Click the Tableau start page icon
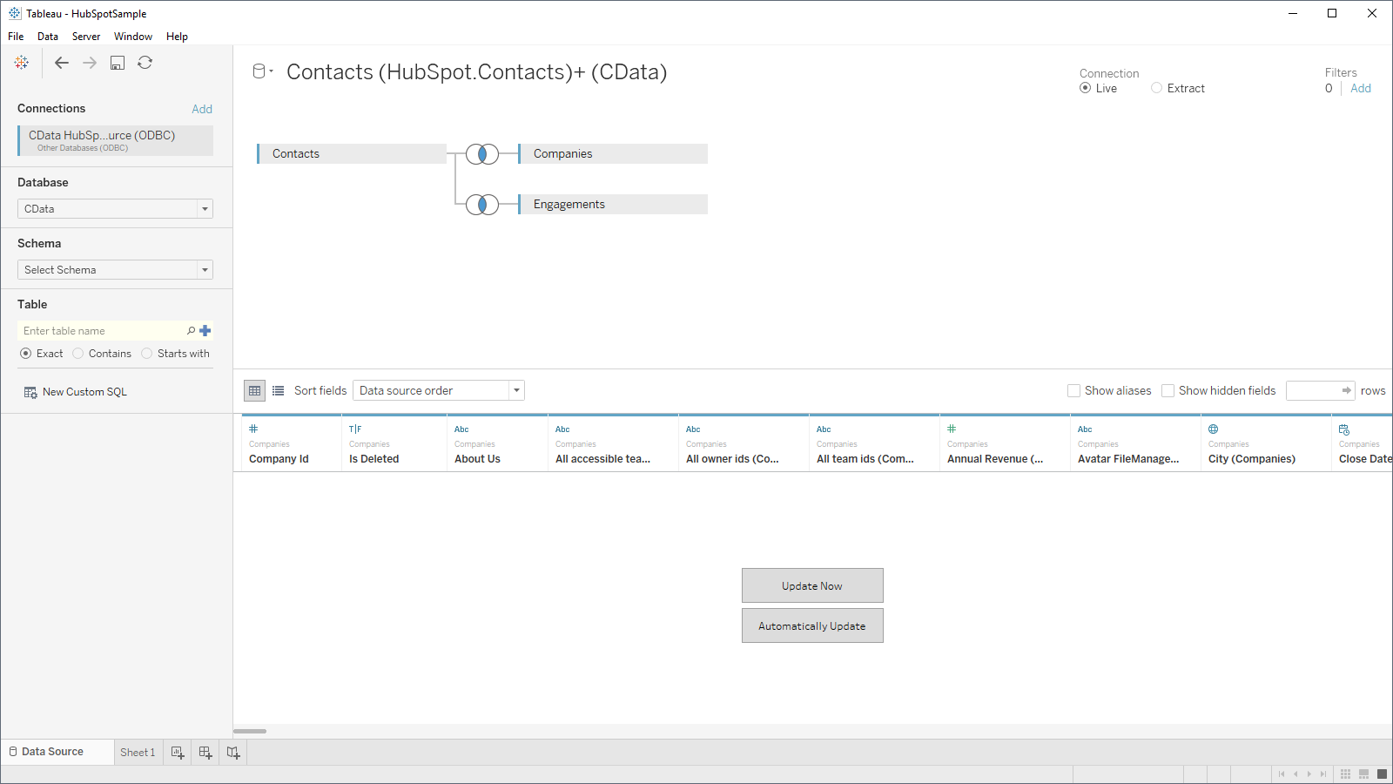 click(x=21, y=62)
